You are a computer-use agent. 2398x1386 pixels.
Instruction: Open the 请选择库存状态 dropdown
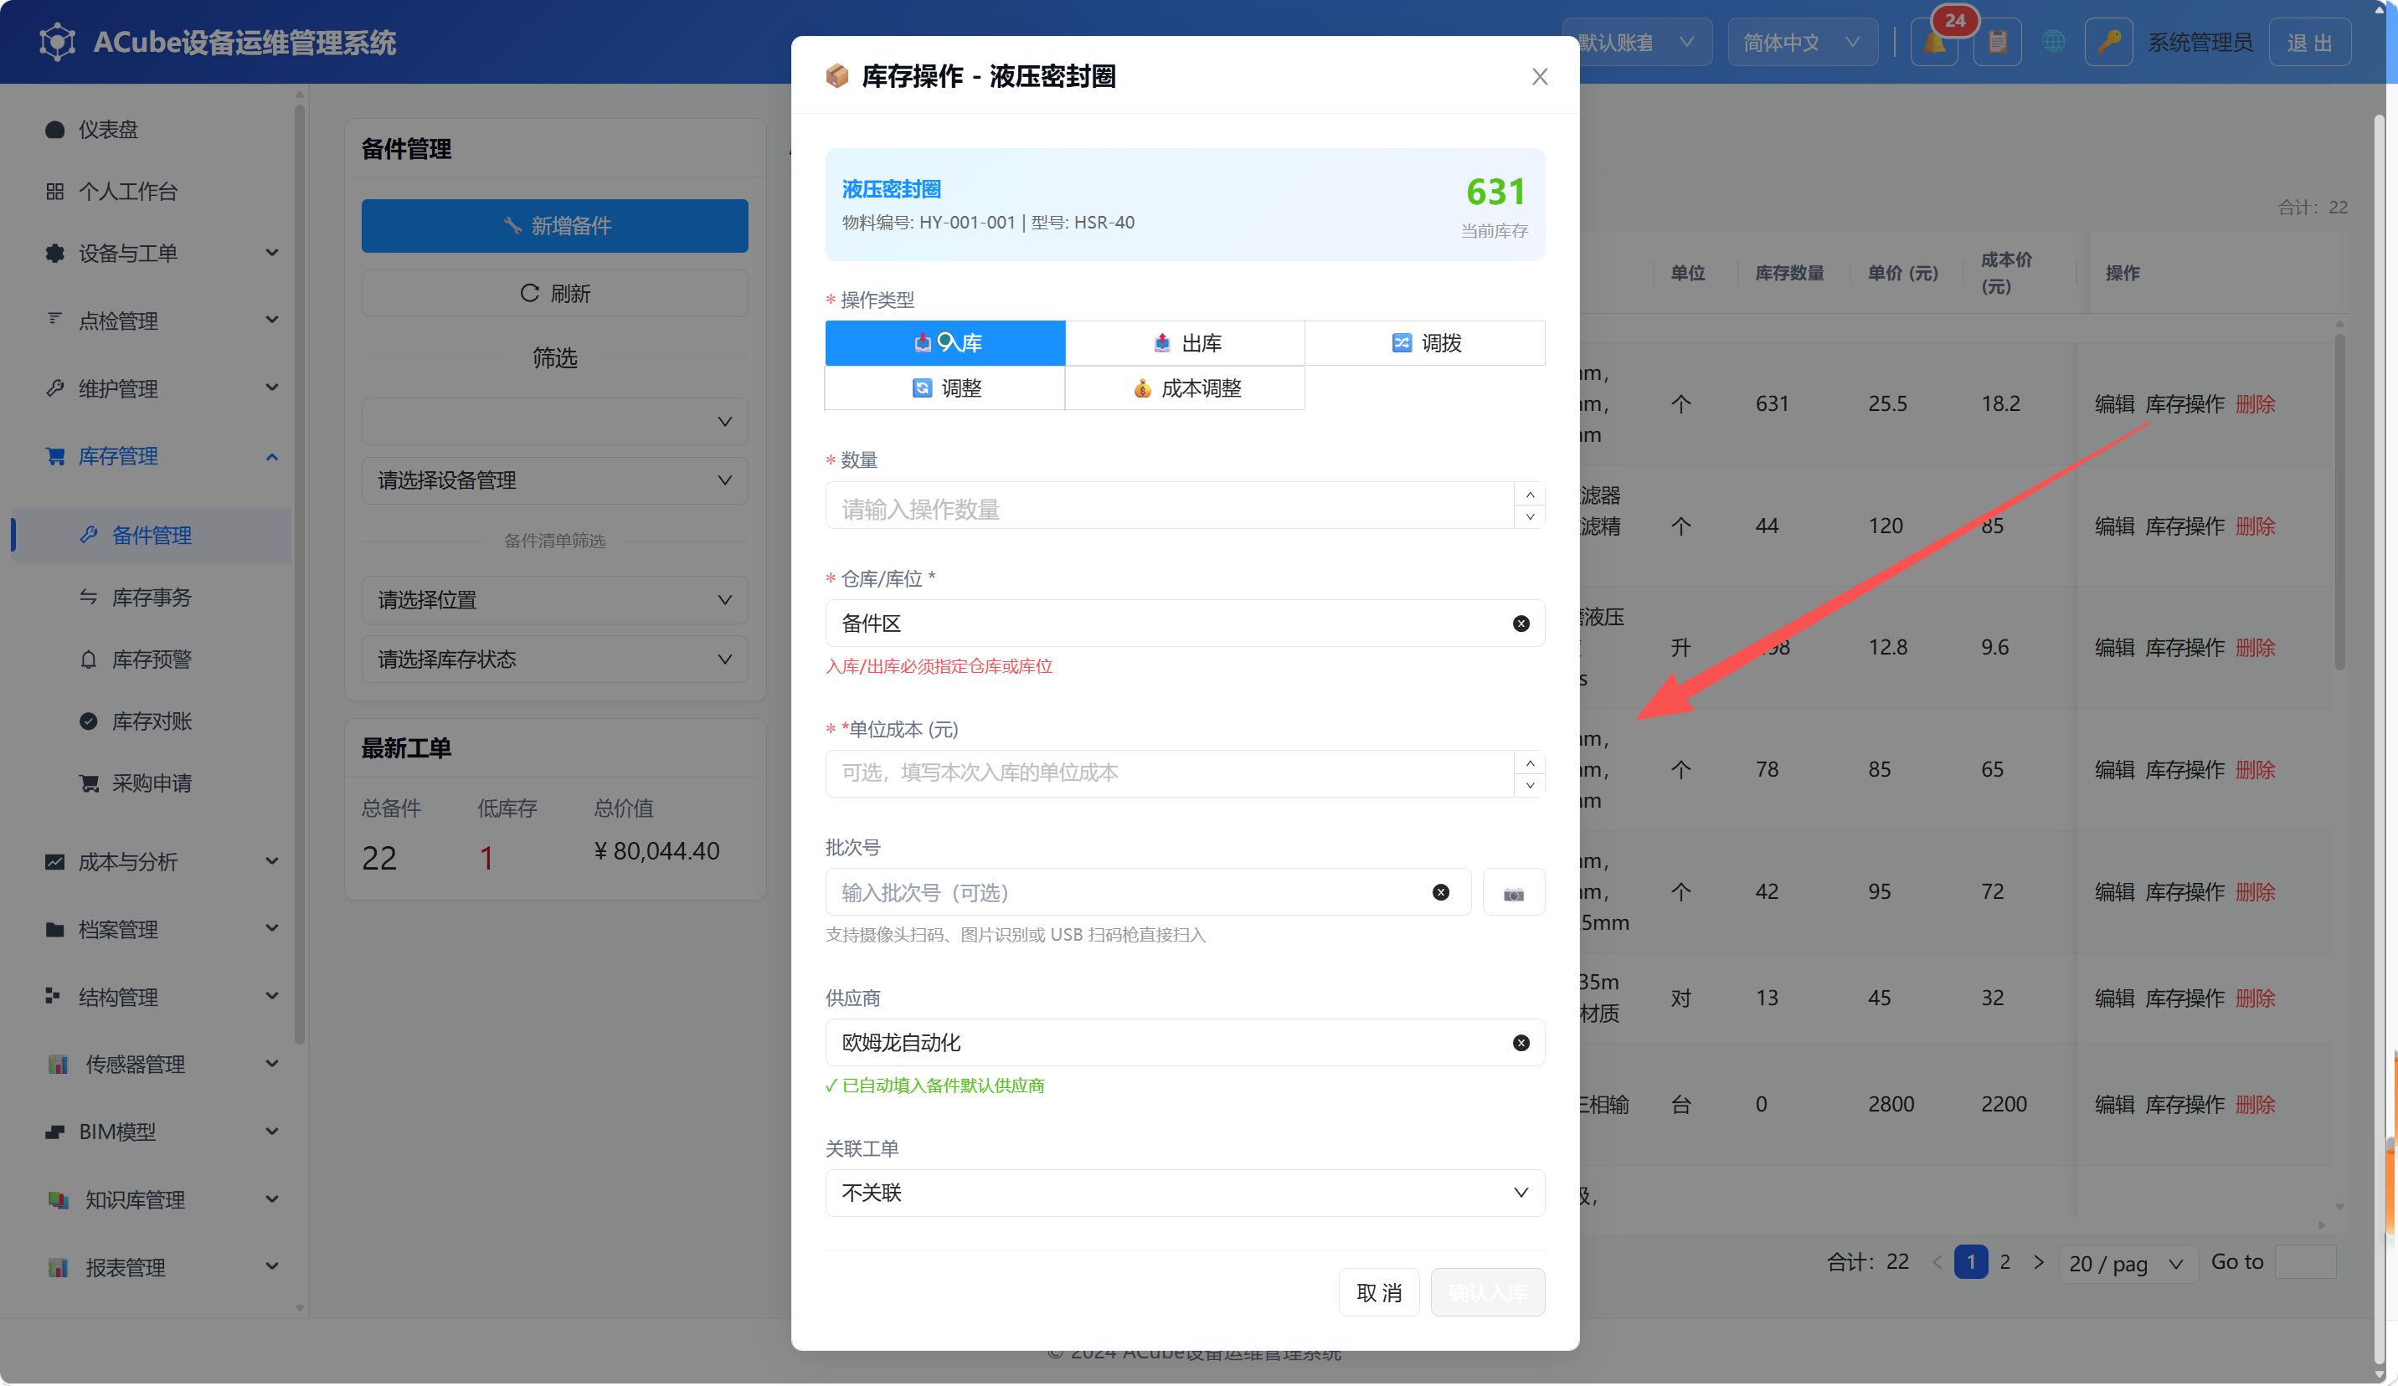click(555, 660)
